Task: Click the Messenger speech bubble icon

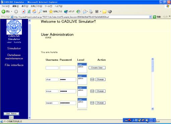Action: pos(110,12)
